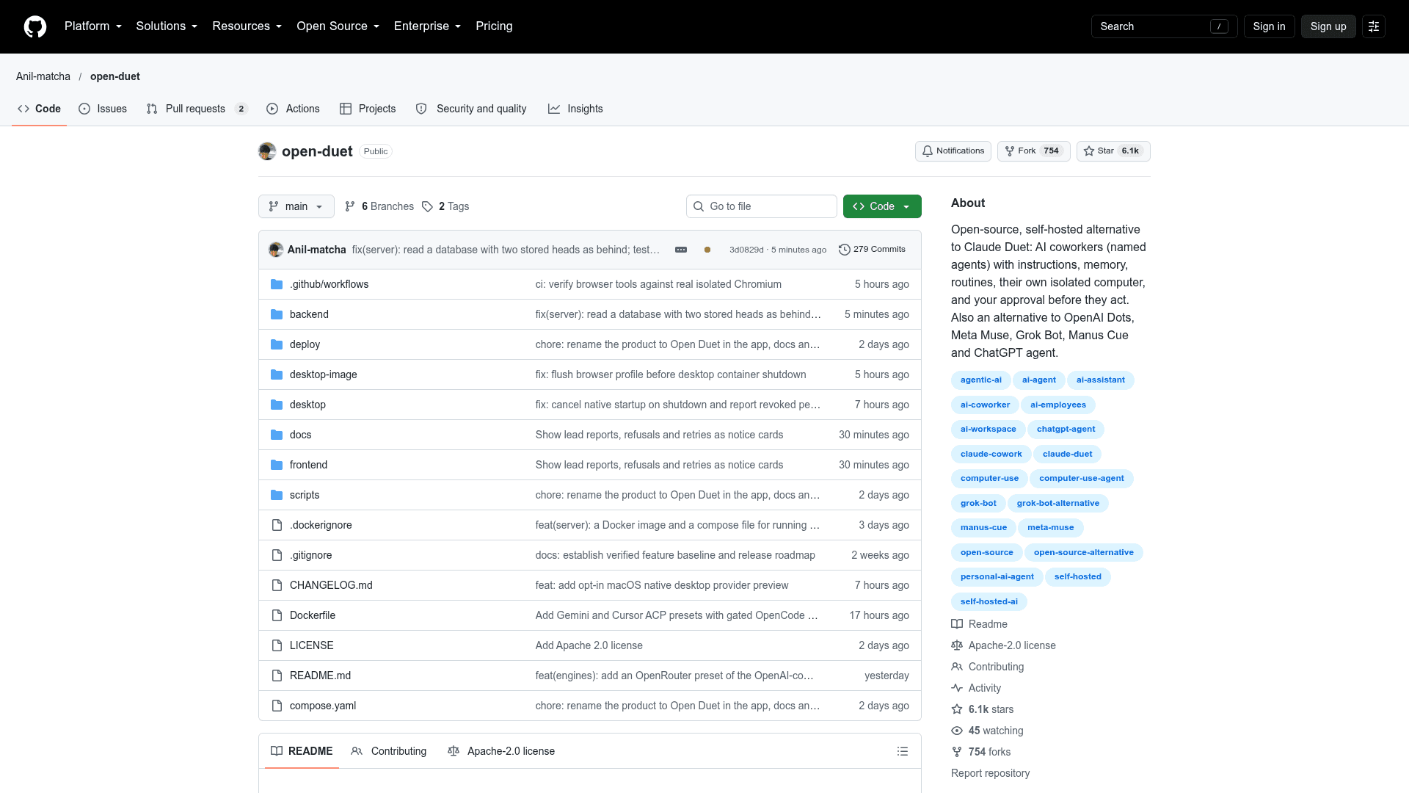Viewport: 1409px width, 793px height.
Task: Click the header Search box
Action: coord(1164,26)
